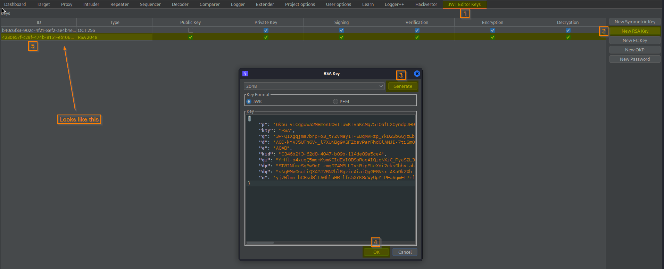This screenshot has height=269, width=664.
Task: Toggle Public Key checkbox for RSA 2048 row
Action: 191,37
